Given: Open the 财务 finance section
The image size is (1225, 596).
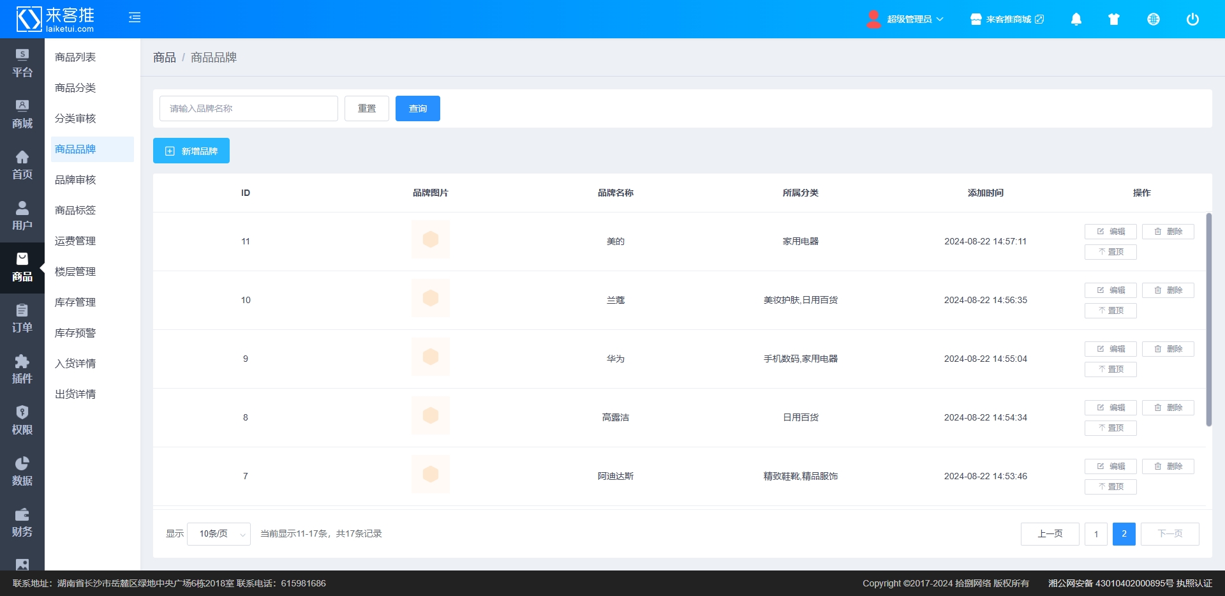Looking at the screenshot, I should [x=22, y=523].
